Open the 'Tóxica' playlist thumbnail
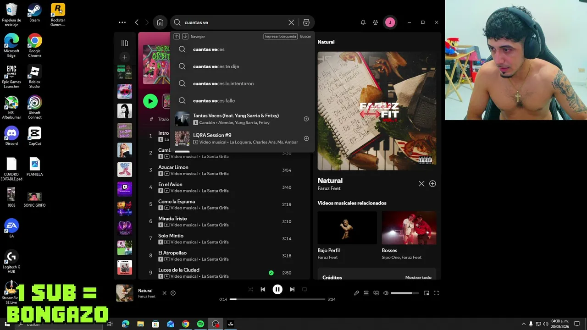The image size is (587, 330). [x=125, y=228]
